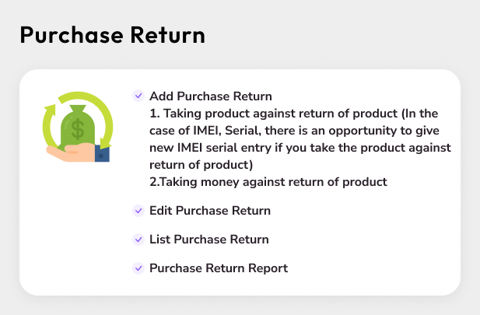Select the List Purchase Return item
480x315 pixels.
[x=208, y=240]
